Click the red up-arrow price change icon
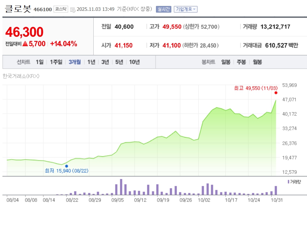The image size is (307, 226). tap(25, 44)
